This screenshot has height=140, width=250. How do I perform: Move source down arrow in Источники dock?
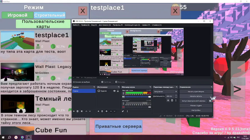coord(114,111)
